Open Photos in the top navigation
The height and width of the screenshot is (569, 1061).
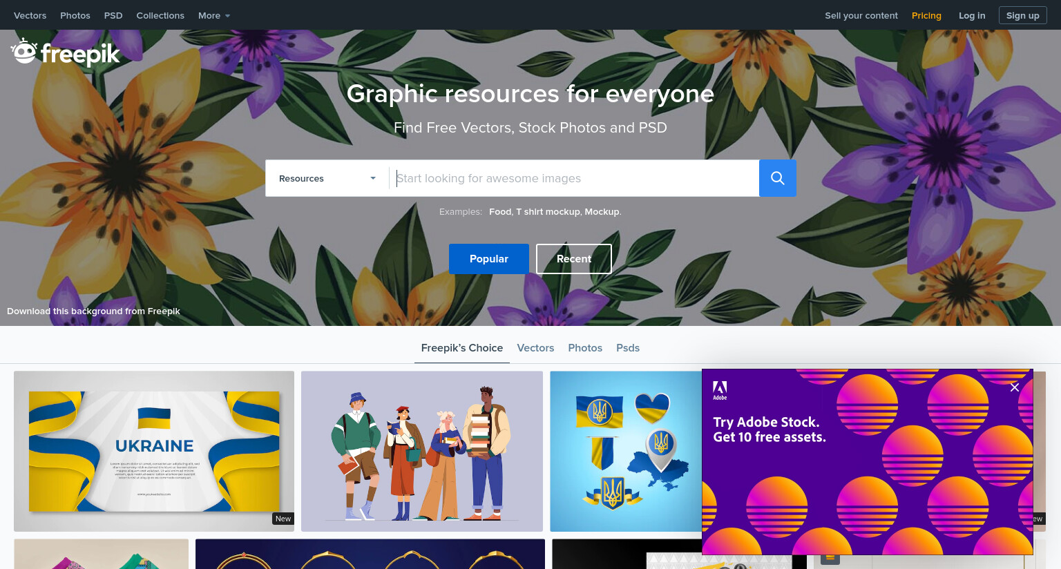75,15
